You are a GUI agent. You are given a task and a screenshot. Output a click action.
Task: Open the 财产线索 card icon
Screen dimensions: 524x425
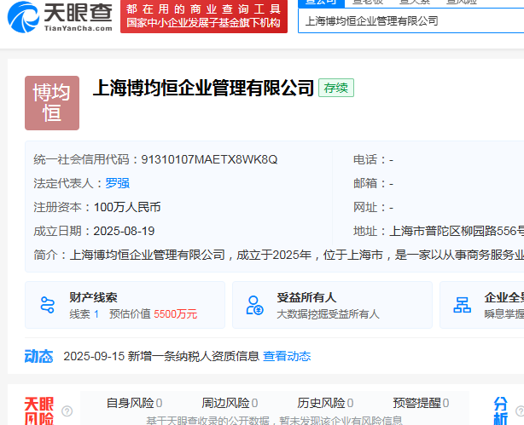click(47, 305)
